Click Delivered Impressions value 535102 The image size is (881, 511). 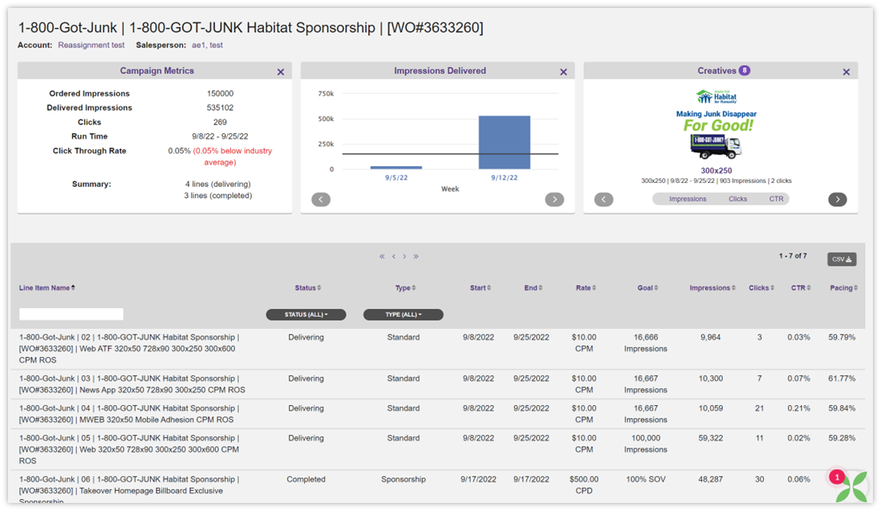[220, 107]
